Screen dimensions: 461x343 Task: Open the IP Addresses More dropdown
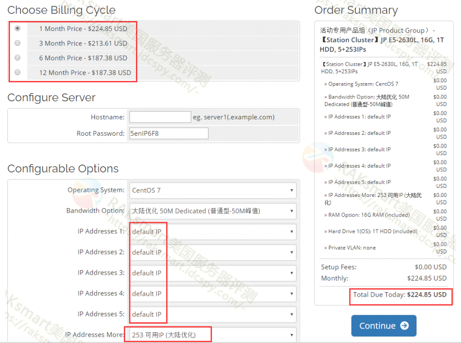click(213, 335)
